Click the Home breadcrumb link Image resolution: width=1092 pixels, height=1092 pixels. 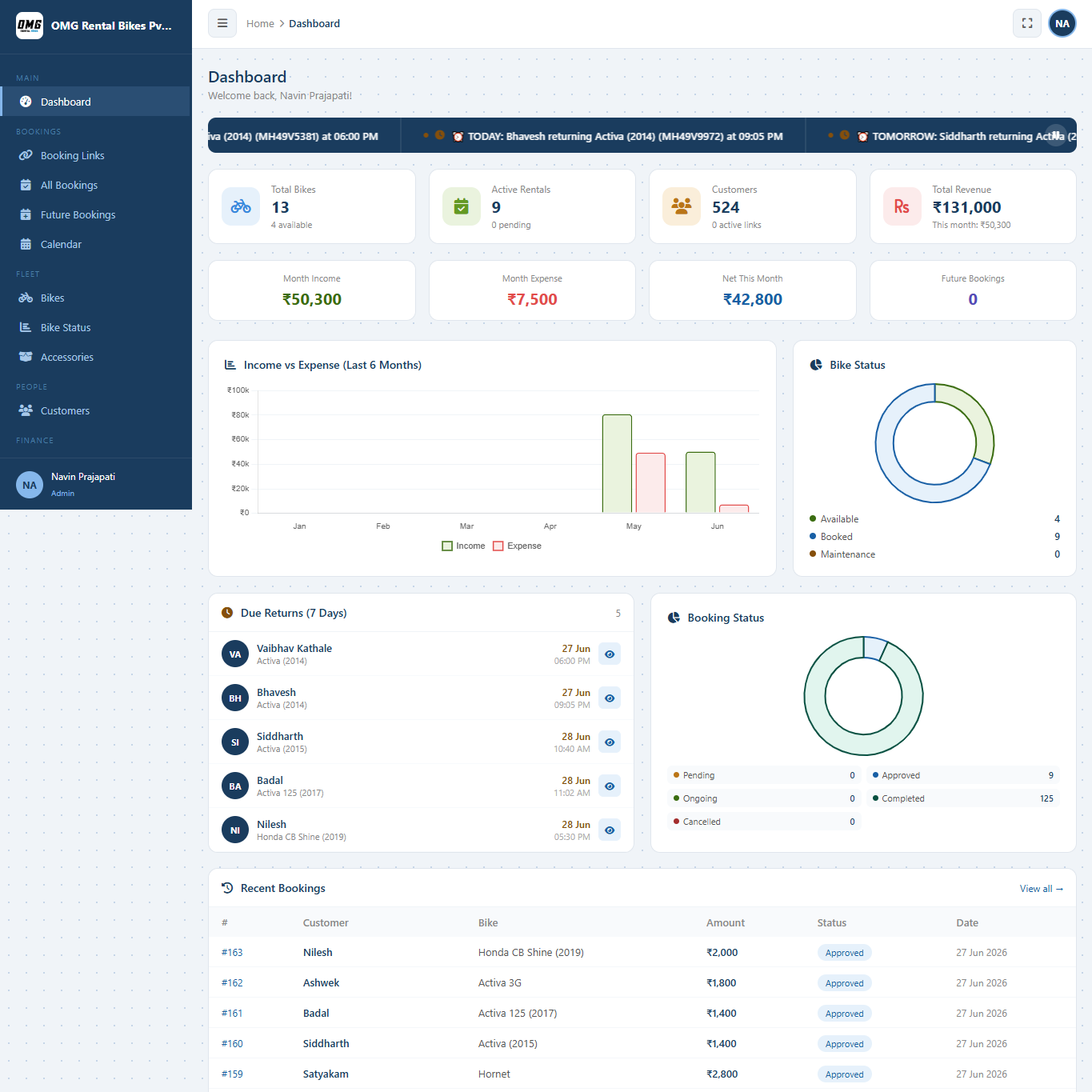(260, 23)
